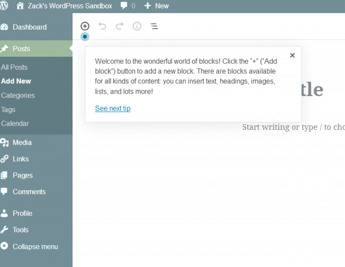Viewport: 345px width, 267px height.
Task: Open the Dashboard menu item
Action: [x=29, y=27]
